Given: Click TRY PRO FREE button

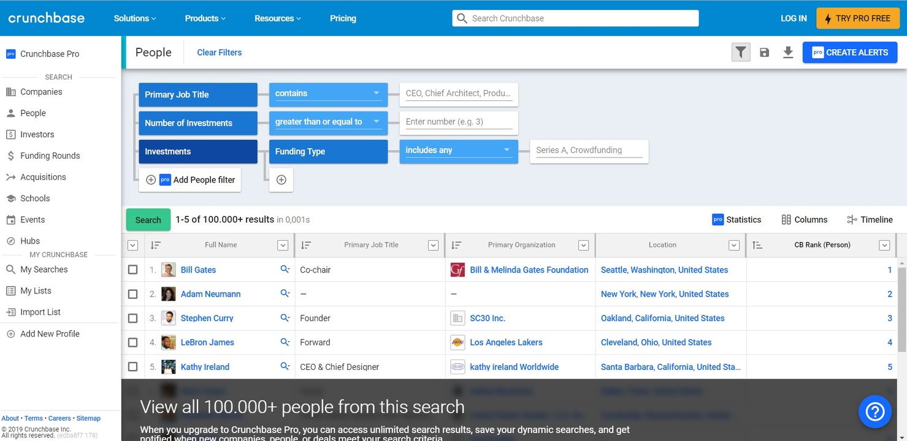Looking at the screenshot, I should 857,18.
